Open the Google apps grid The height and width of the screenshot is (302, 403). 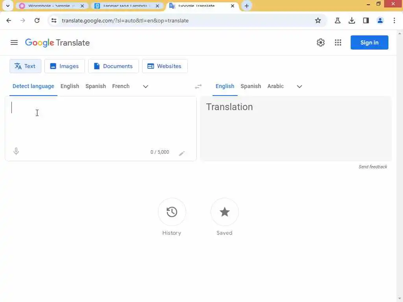[338, 42]
